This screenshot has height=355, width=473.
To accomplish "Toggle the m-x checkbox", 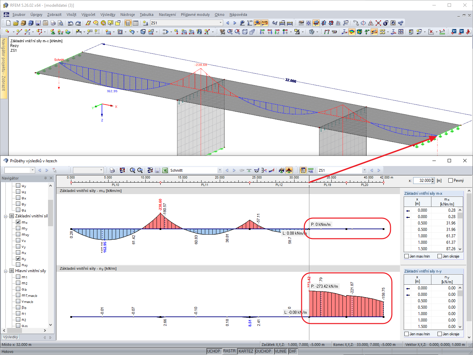I will pyautogui.click(x=18, y=222).
